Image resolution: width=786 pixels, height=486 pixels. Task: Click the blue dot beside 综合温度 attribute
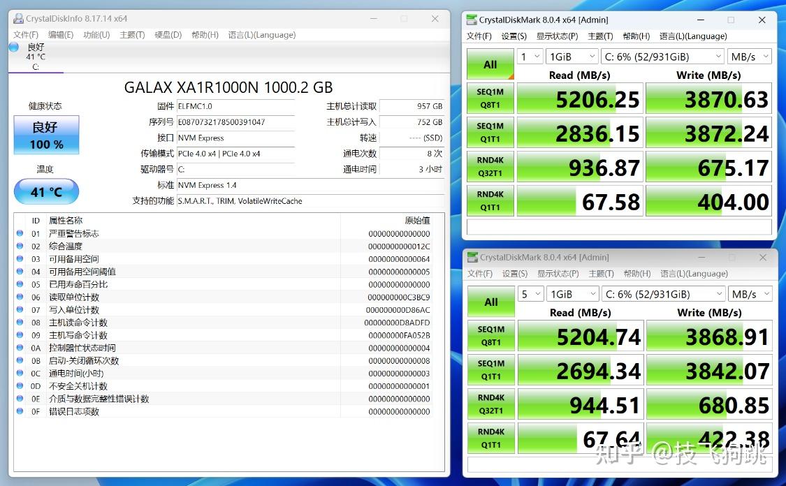[x=20, y=246]
